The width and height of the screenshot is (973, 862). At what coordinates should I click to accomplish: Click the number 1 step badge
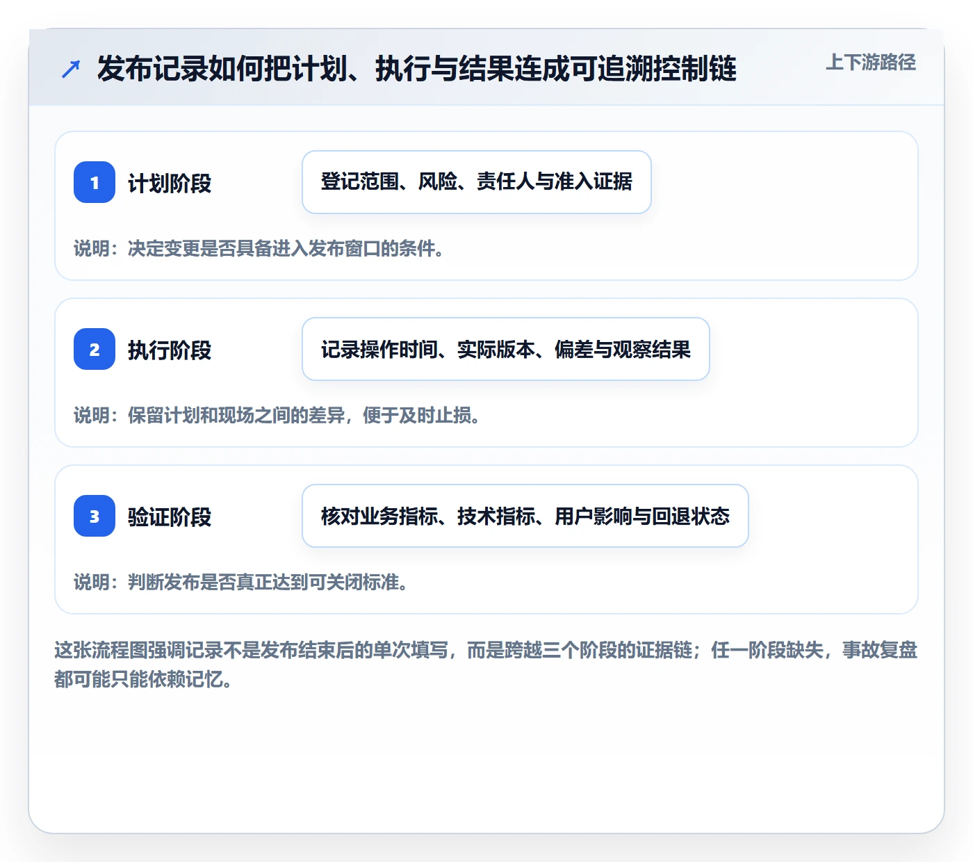[x=95, y=182]
